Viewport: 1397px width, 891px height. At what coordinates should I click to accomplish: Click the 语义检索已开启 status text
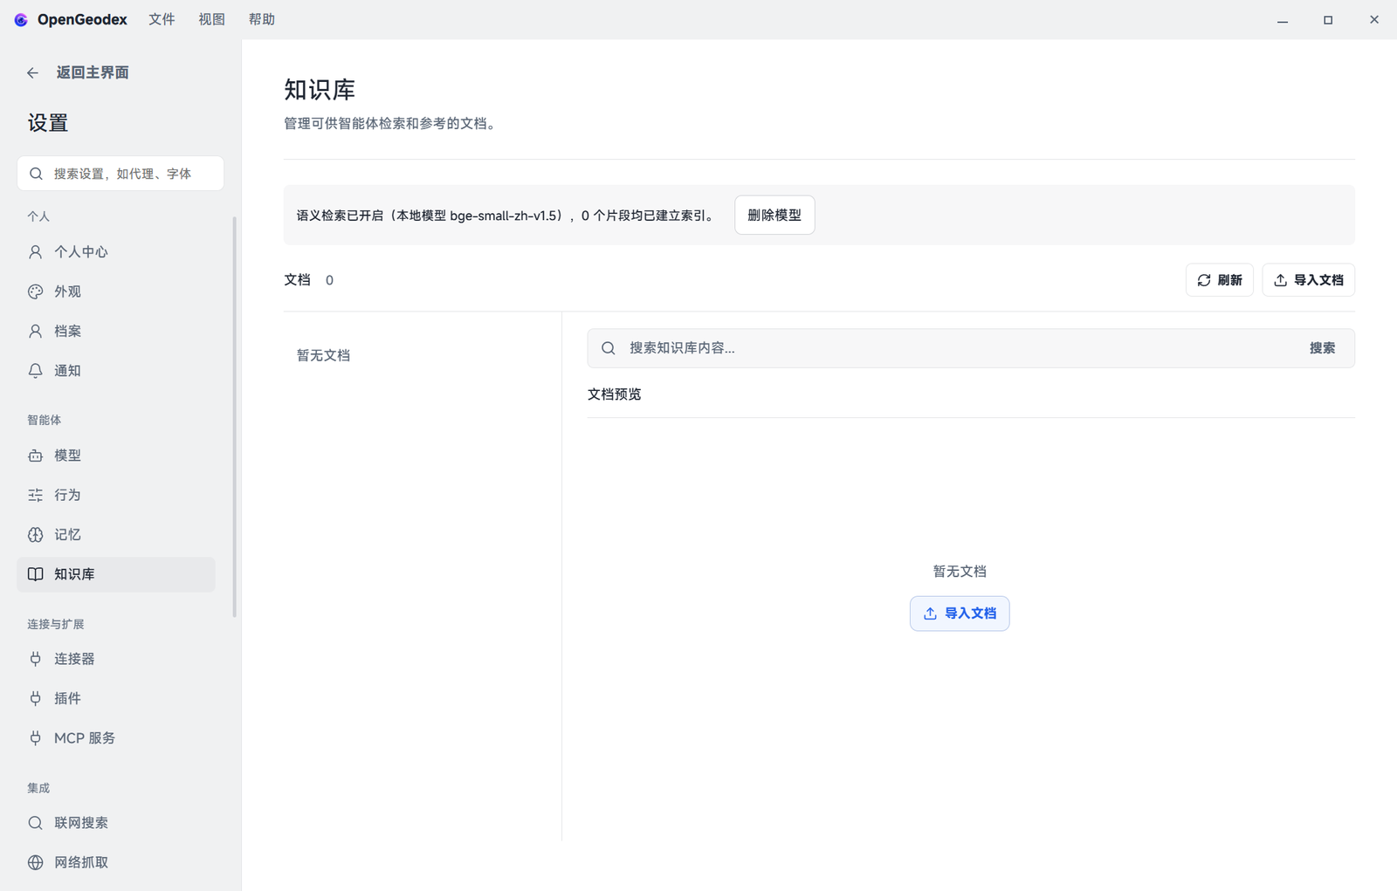[x=505, y=216]
